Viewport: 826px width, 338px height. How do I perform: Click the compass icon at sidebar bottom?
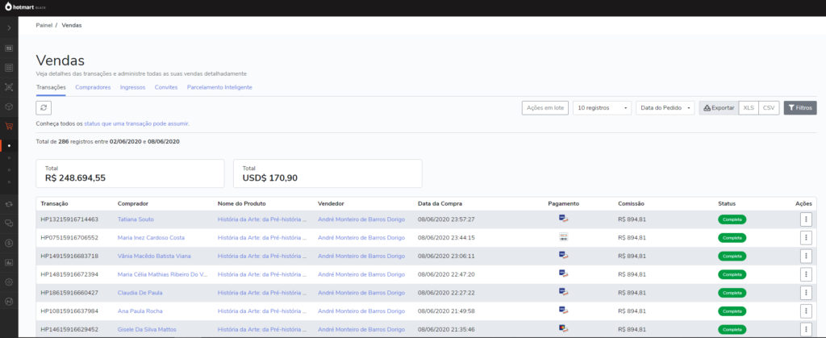point(9,301)
